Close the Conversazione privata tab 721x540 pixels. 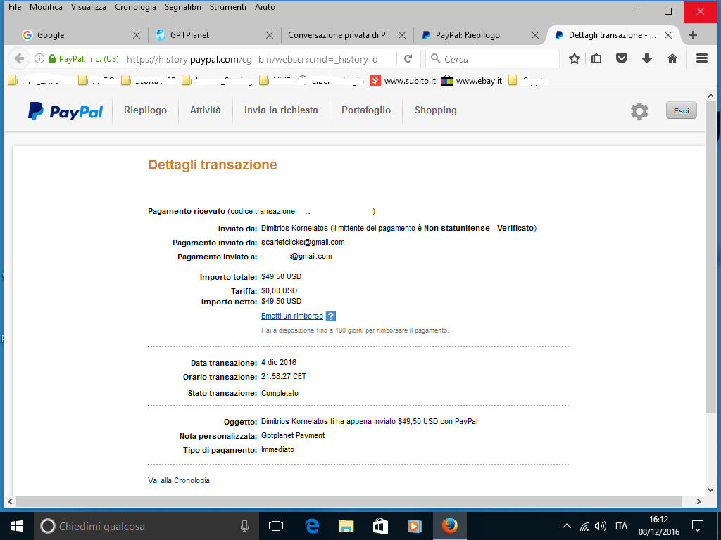[402, 35]
